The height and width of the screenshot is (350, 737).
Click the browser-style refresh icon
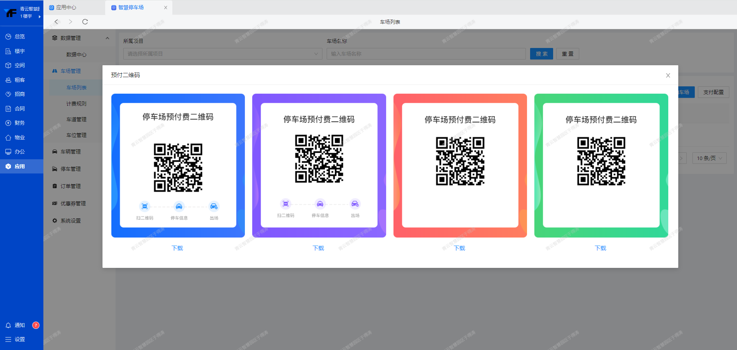point(85,22)
